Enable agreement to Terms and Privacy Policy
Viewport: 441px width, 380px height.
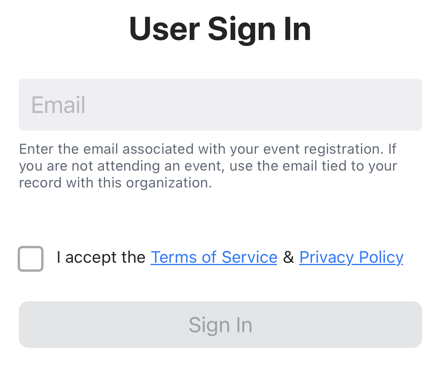(x=31, y=258)
